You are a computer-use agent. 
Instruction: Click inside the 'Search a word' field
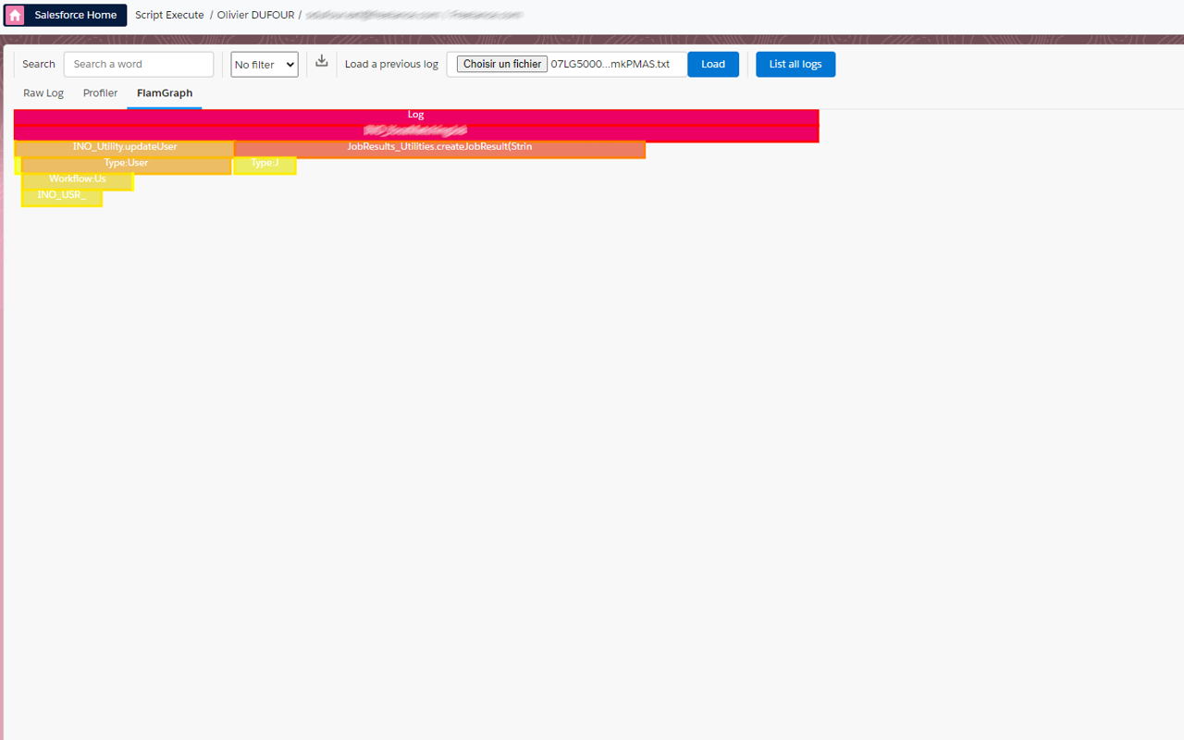pos(139,64)
